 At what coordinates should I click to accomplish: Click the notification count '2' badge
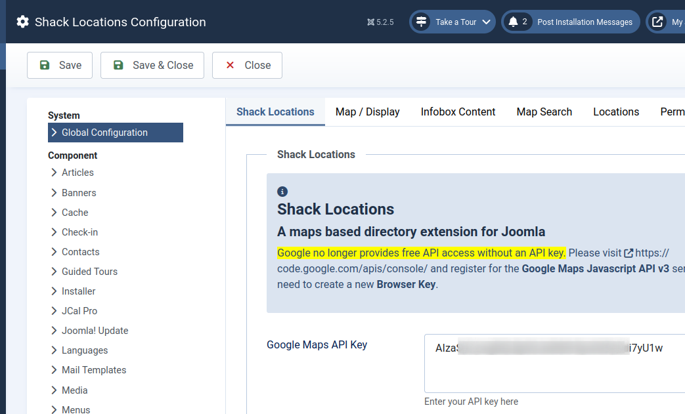click(x=525, y=22)
